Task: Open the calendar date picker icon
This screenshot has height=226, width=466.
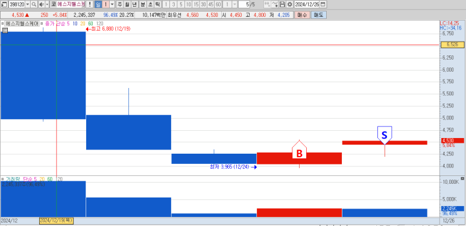Action: pyautogui.click(x=323, y=4)
